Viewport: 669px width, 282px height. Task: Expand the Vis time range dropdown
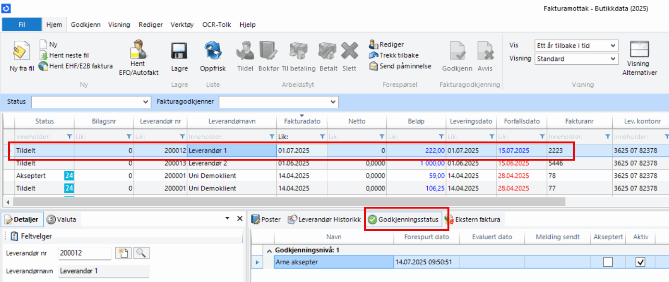coord(613,46)
